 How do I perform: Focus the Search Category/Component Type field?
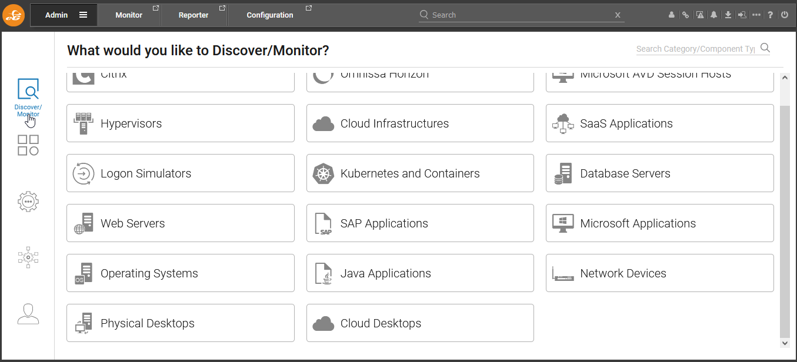696,49
